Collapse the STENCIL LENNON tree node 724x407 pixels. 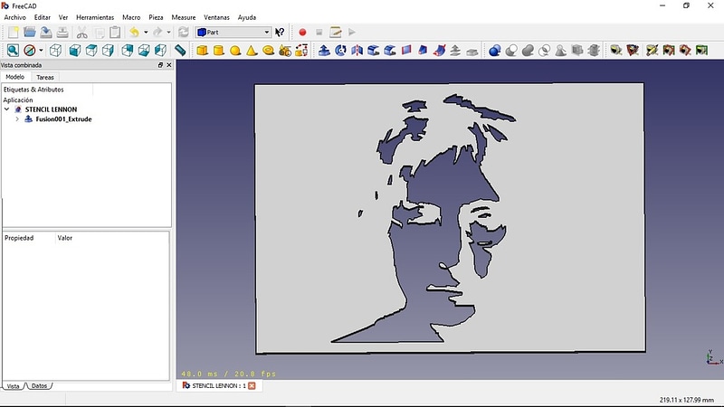tap(7, 109)
